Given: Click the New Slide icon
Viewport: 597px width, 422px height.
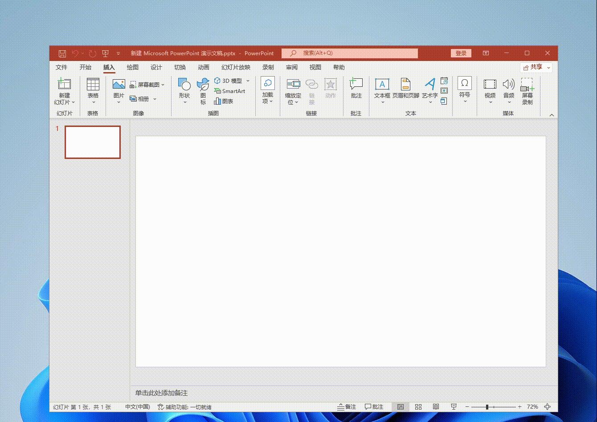Looking at the screenshot, I should [x=64, y=84].
